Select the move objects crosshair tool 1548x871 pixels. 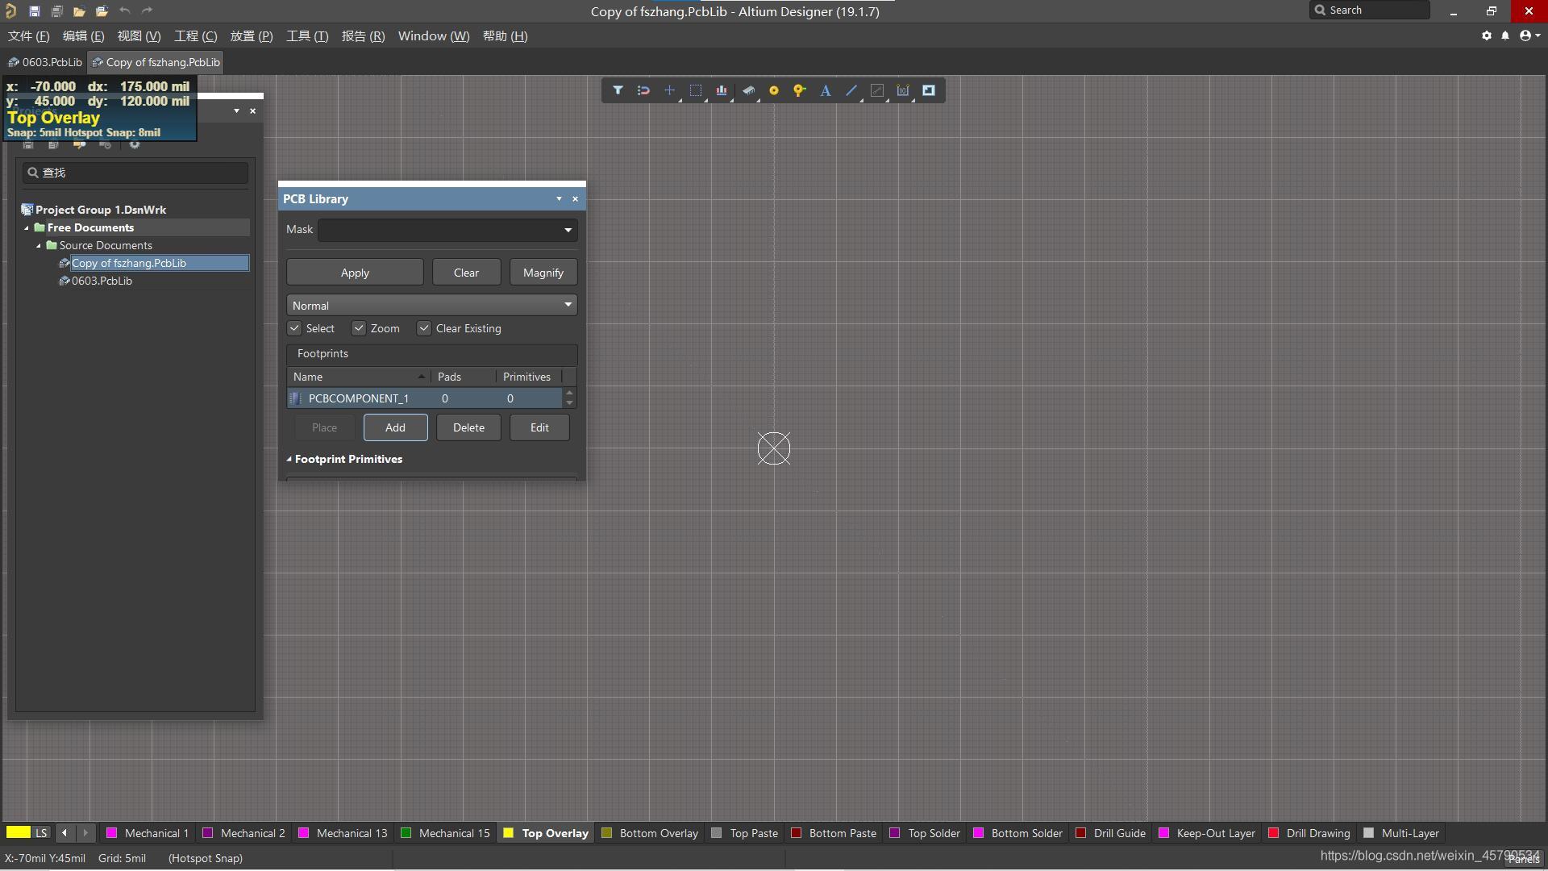tap(669, 90)
